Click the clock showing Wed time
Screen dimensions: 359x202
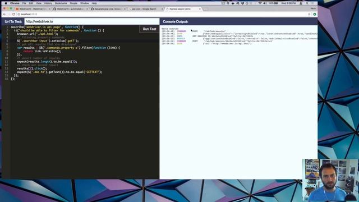click(288, 3)
